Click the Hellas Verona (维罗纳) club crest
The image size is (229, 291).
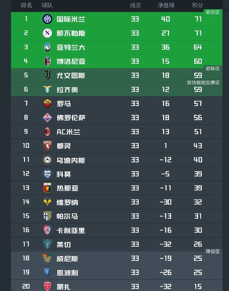47,202
